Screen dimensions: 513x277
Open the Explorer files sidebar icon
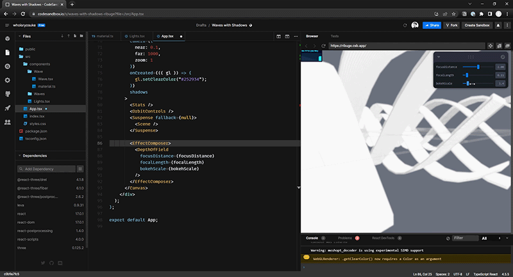pos(7,52)
